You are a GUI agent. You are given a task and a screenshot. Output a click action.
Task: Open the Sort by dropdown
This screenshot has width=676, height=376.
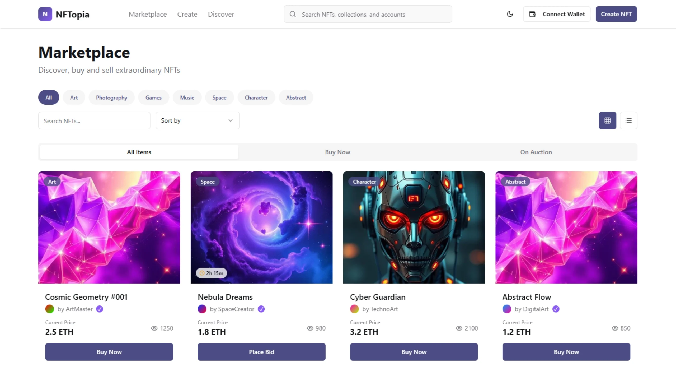(198, 120)
